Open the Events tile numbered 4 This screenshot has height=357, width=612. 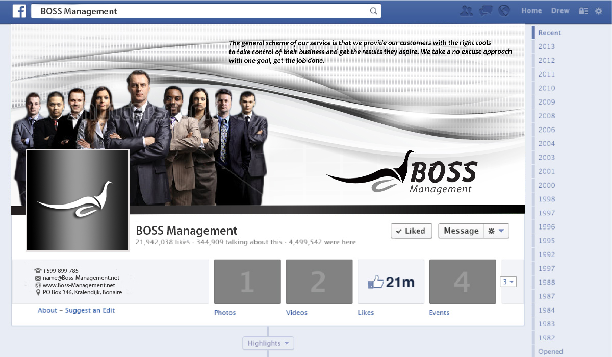pos(463,282)
